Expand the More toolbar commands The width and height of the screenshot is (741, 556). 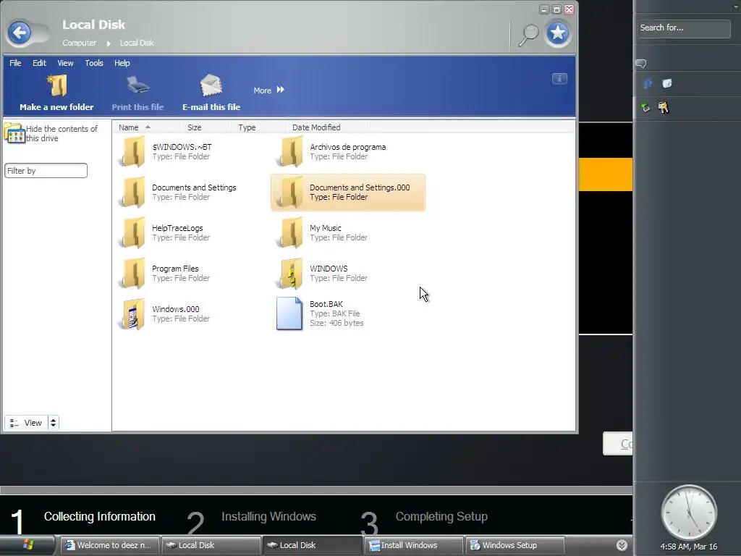coord(269,90)
